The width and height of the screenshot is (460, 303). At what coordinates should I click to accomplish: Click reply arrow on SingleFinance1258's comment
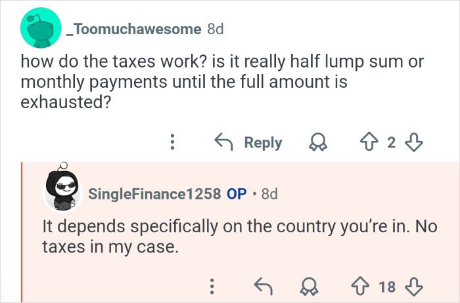(264, 285)
